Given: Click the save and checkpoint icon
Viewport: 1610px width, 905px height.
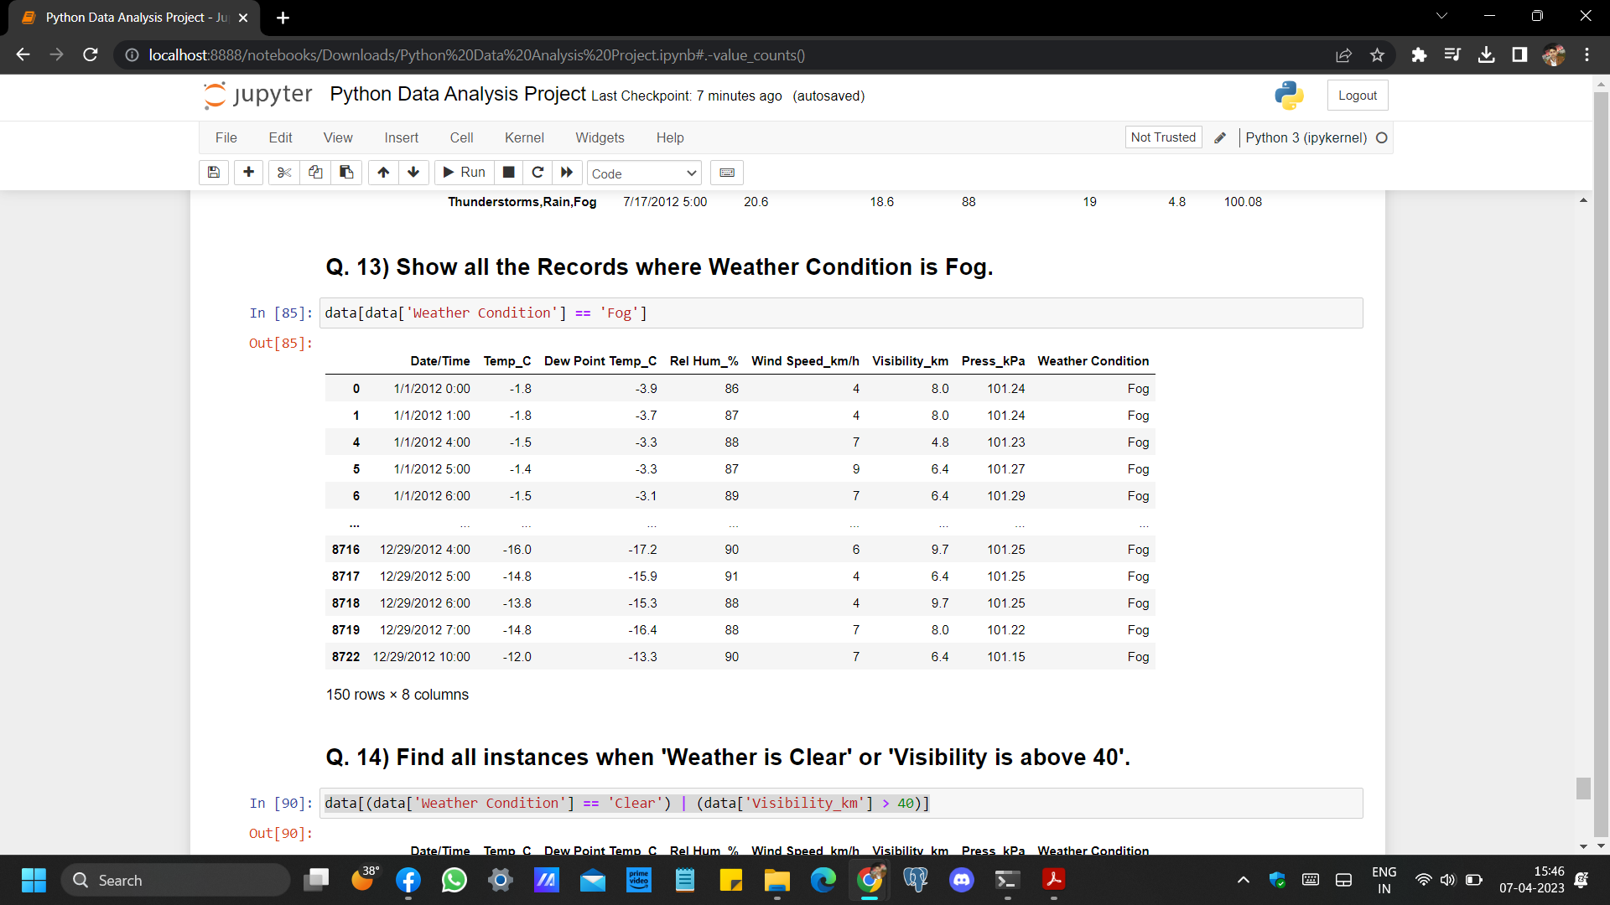Looking at the screenshot, I should (x=214, y=173).
